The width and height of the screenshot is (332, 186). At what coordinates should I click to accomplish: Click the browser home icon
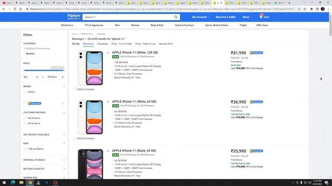tap(20, 9)
